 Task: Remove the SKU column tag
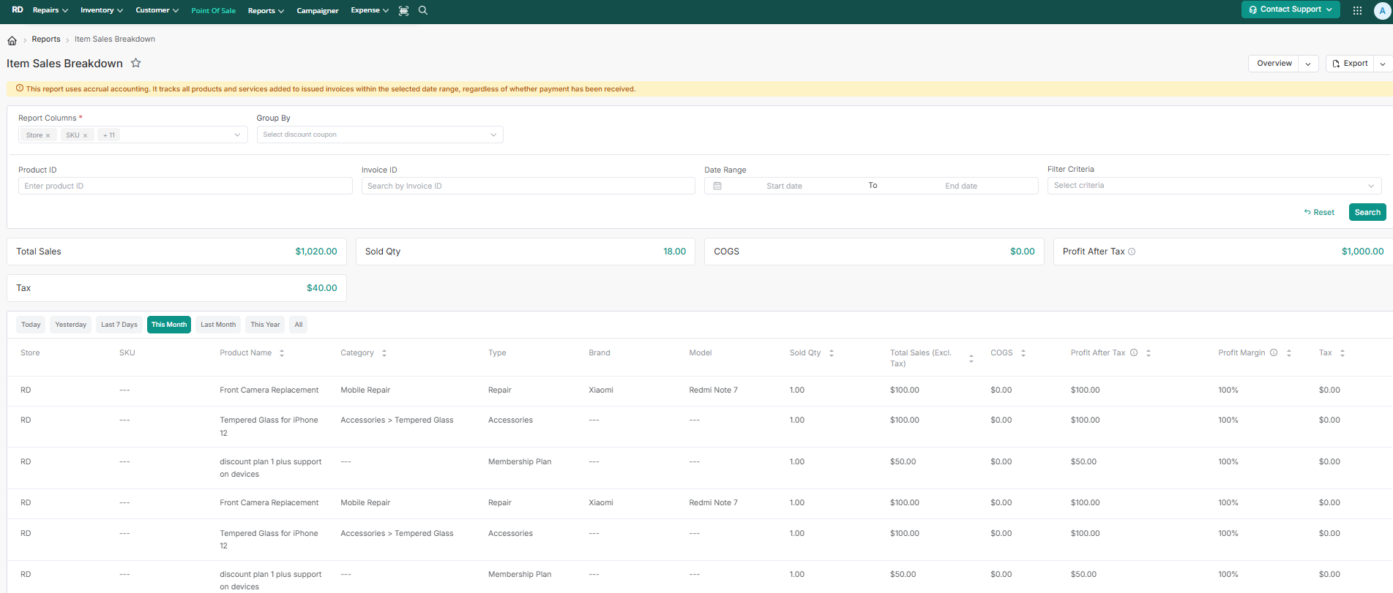(85, 135)
